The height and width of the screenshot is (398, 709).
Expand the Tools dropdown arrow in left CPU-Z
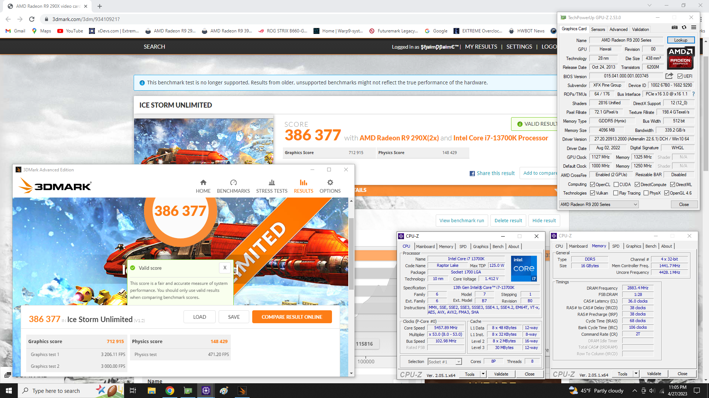[x=483, y=374]
